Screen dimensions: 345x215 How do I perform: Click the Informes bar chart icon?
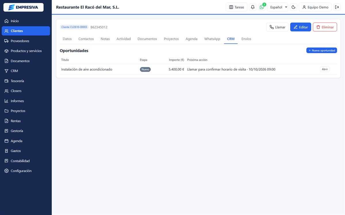point(7,101)
